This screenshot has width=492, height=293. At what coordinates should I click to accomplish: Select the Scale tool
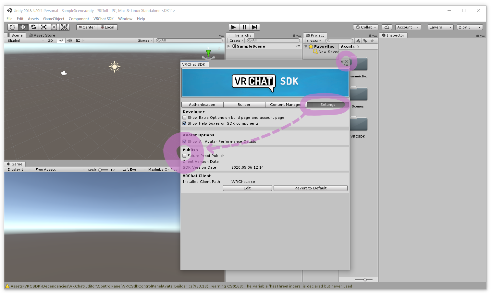43,27
